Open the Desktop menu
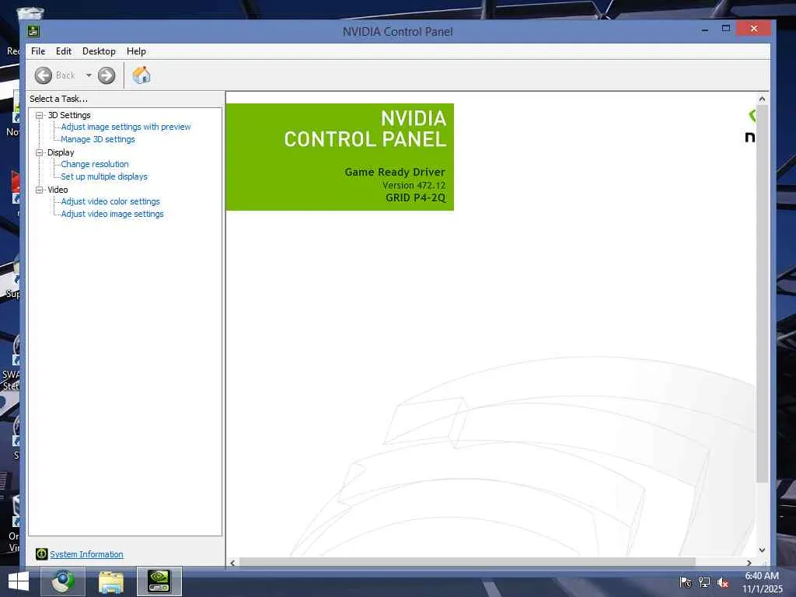The width and height of the screenshot is (796, 597). (99, 51)
